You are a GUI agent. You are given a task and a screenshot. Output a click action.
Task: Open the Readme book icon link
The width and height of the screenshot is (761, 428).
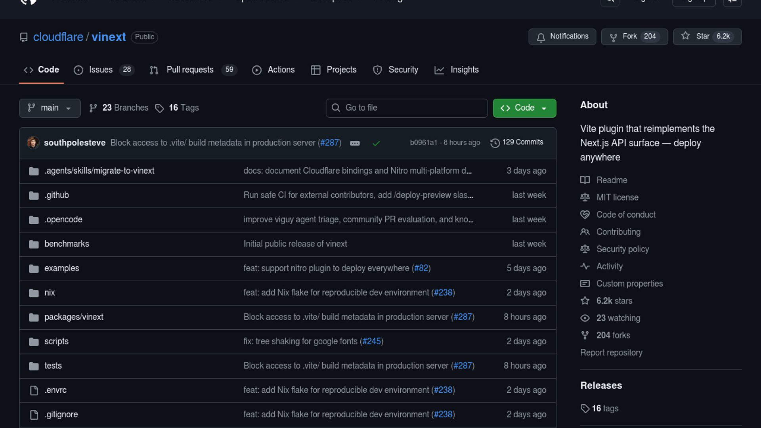pyautogui.click(x=585, y=180)
